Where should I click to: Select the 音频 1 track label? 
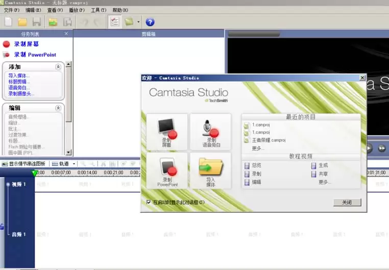[x=19, y=234]
